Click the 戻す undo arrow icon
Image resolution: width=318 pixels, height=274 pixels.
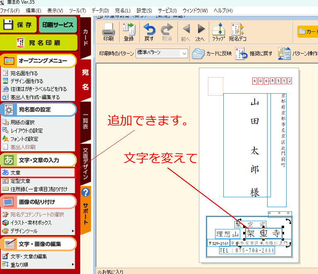(x=149, y=32)
